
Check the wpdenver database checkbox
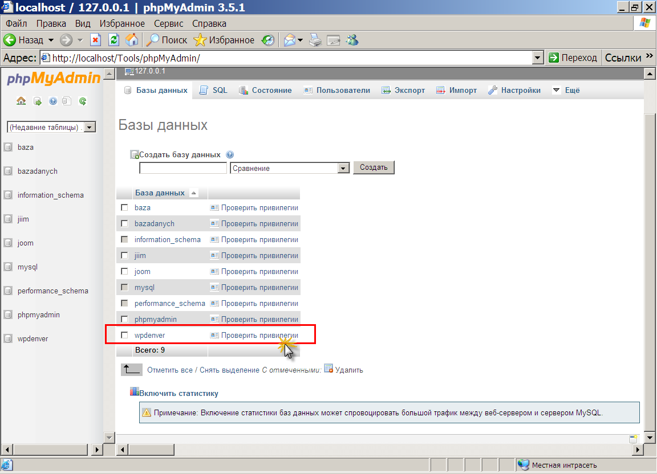click(x=124, y=335)
